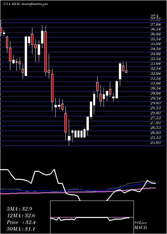The width and height of the screenshot is (167, 234).
Task: Click the Price : 32.4 readout
Action: (21, 222)
